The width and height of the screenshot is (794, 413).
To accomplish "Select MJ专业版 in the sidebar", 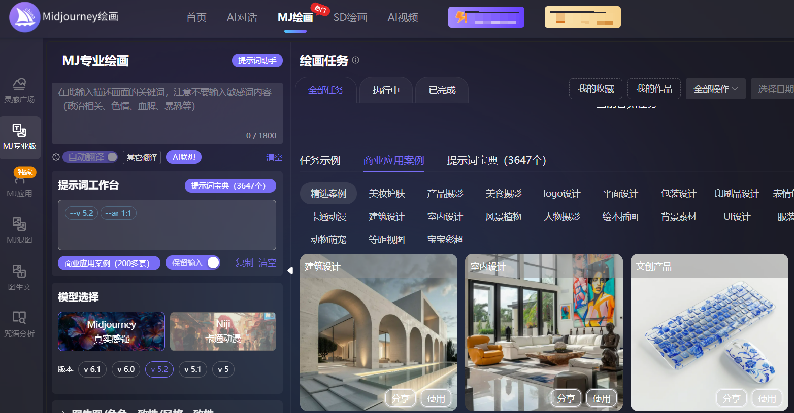I will pyautogui.click(x=20, y=137).
